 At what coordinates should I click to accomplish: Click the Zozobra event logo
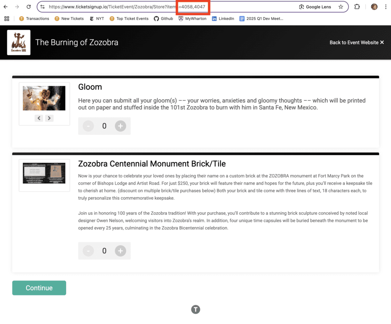[19, 42]
